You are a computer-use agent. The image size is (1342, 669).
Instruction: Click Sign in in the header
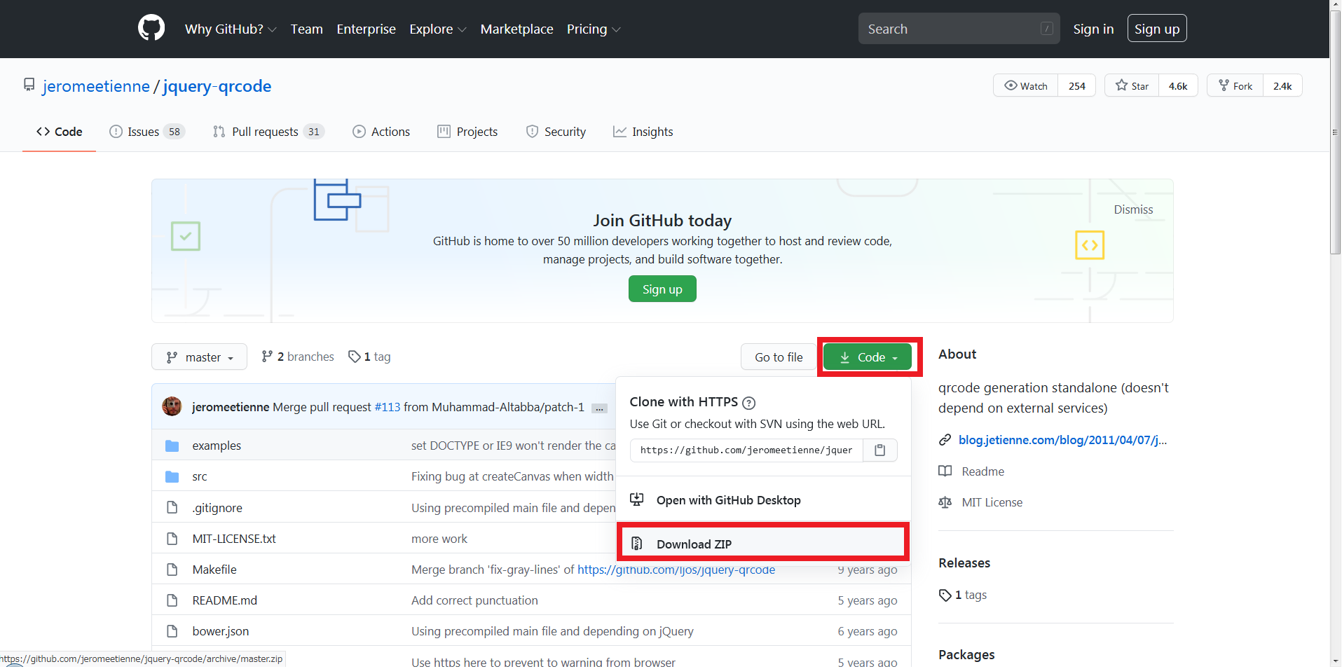(x=1093, y=29)
